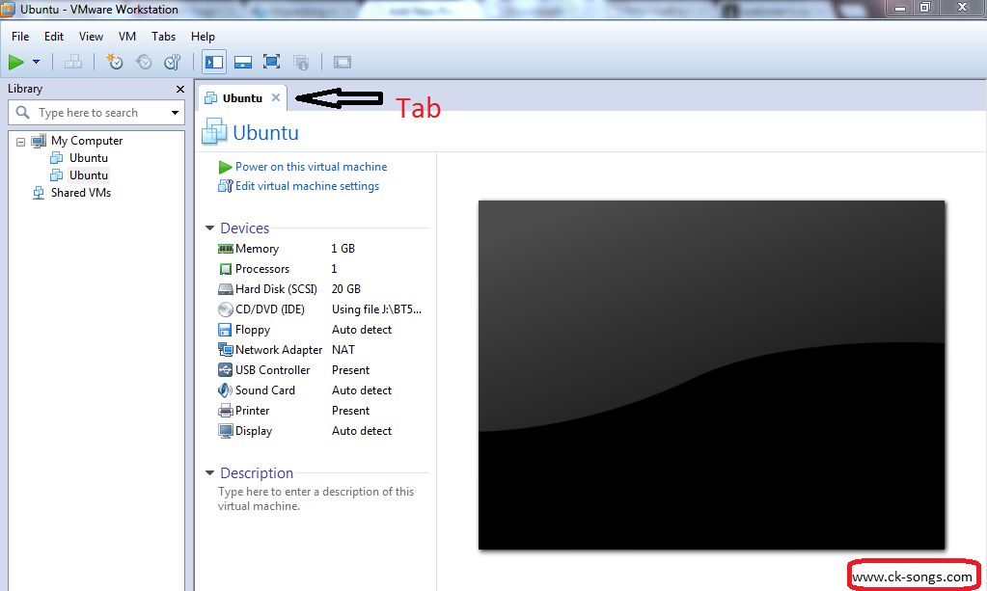This screenshot has width=987, height=591.
Task: Open the Tabs menu
Action: [163, 37]
